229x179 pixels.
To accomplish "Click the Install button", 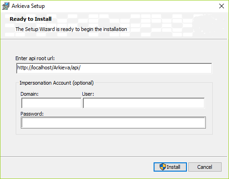I will [x=170, y=167].
